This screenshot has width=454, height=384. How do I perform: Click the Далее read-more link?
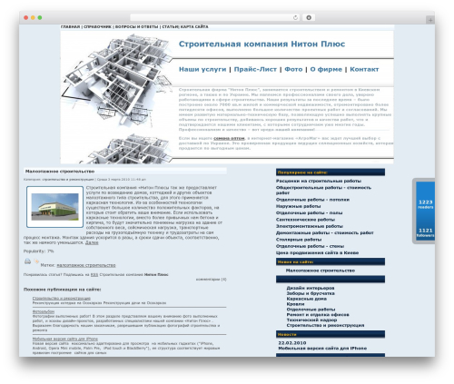tap(92, 242)
